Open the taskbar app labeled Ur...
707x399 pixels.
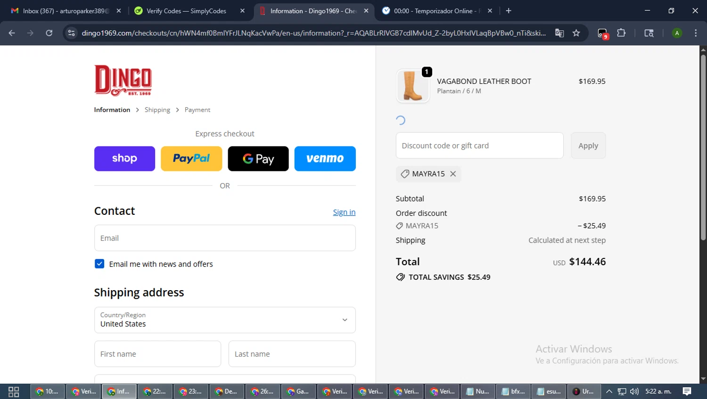click(584, 391)
